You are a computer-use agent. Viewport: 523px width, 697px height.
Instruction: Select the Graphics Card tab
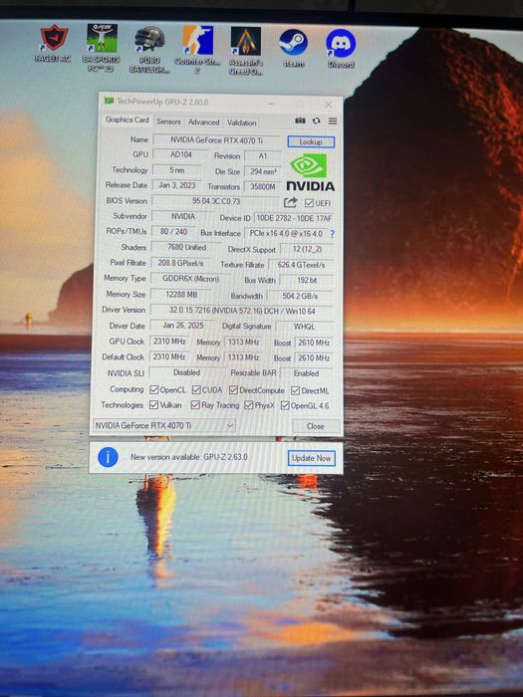(x=128, y=120)
